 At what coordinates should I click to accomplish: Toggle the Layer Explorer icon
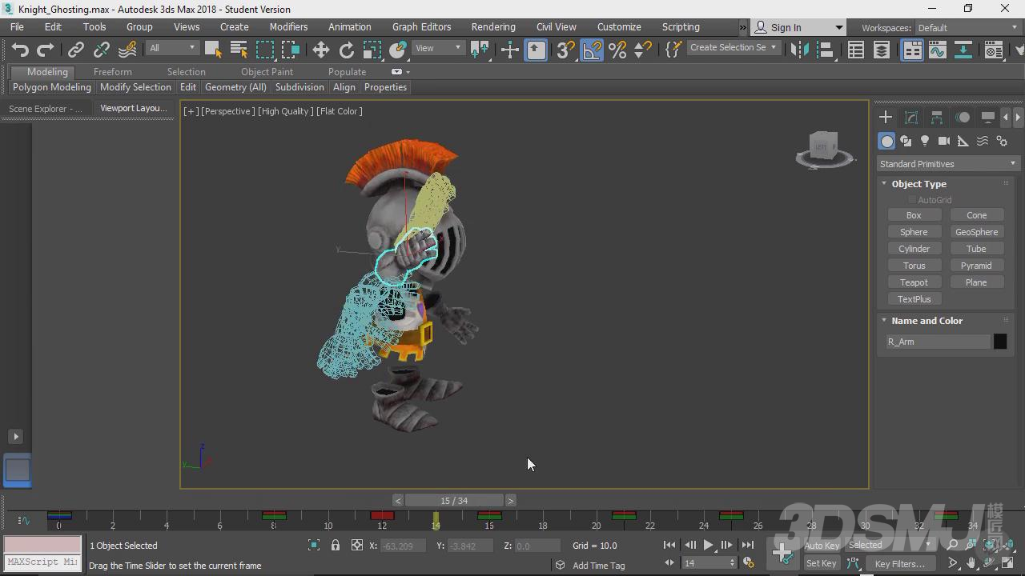coord(881,50)
